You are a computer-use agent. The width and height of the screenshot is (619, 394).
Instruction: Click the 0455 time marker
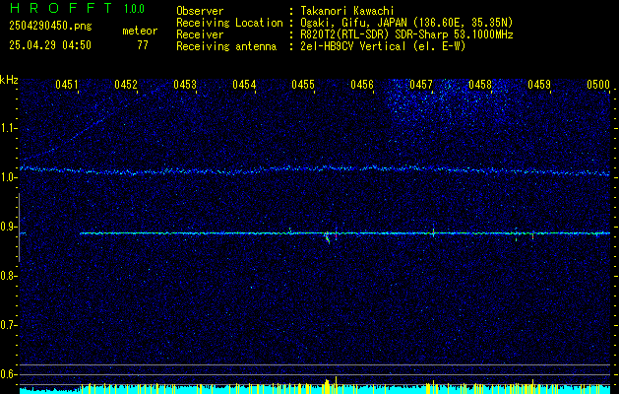coord(303,85)
